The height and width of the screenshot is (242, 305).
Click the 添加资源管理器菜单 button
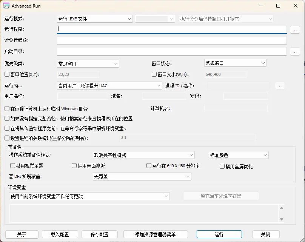(155, 234)
